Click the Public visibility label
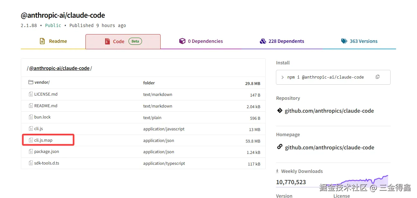This screenshot has width=417, height=198. coord(53,25)
